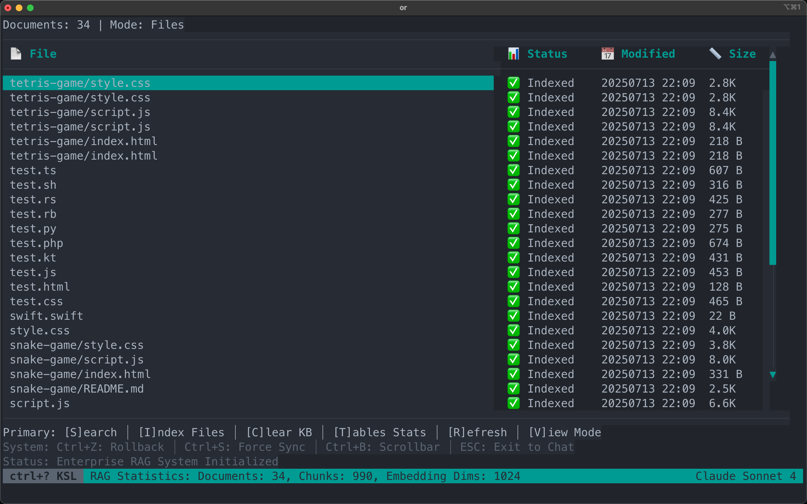Click the green checkmark for snake-game/README.md
Image resolution: width=807 pixels, height=504 pixels.
click(514, 389)
